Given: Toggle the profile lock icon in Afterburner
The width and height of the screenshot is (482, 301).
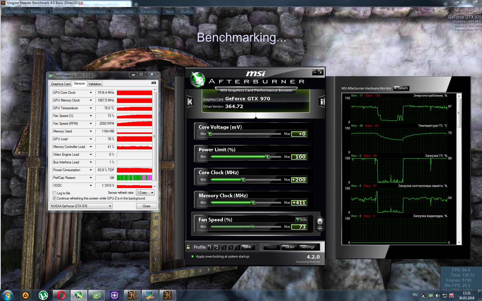Looking at the screenshot, I should coord(188,247).
